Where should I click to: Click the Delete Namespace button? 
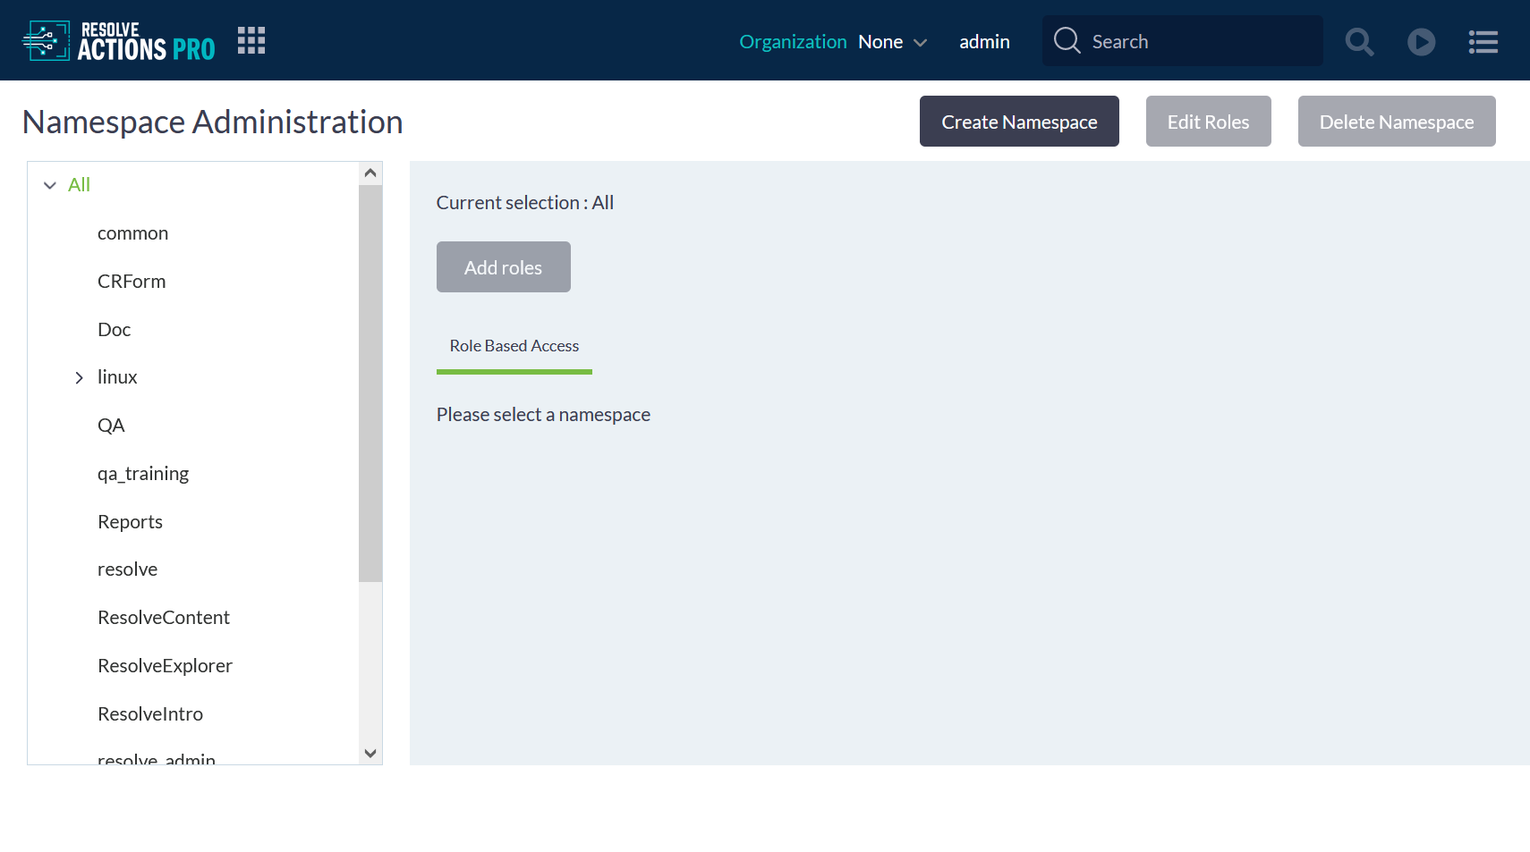(1396, 122)
